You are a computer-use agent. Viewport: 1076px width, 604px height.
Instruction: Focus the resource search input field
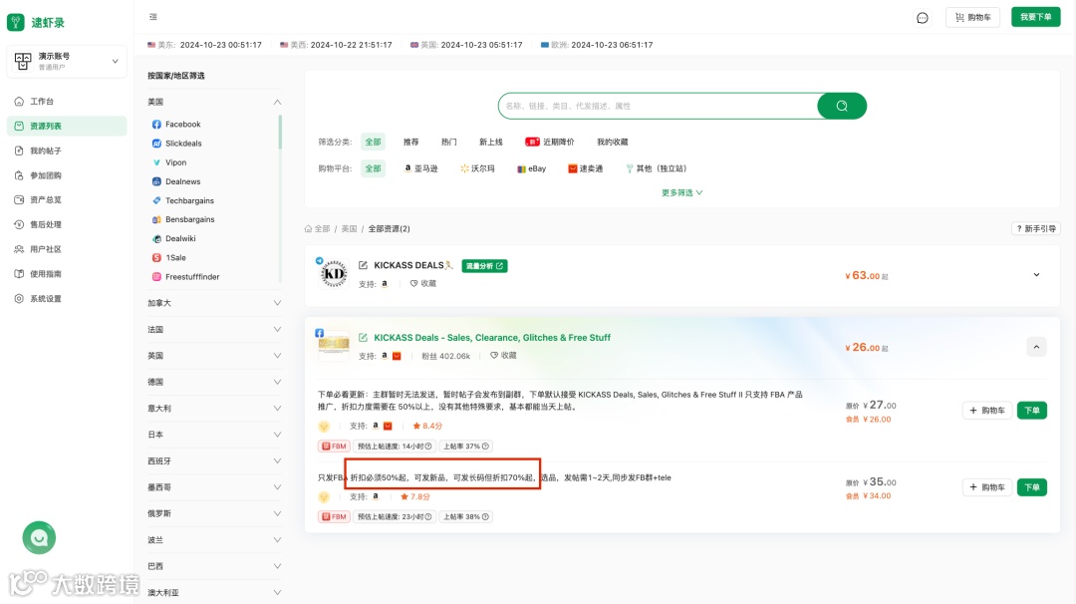point(659,106)
